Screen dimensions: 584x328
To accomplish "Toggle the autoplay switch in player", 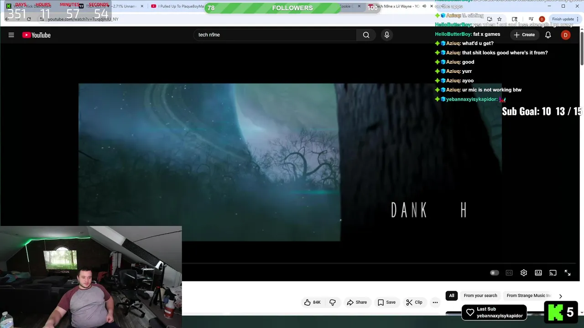I will click(494, 273).
